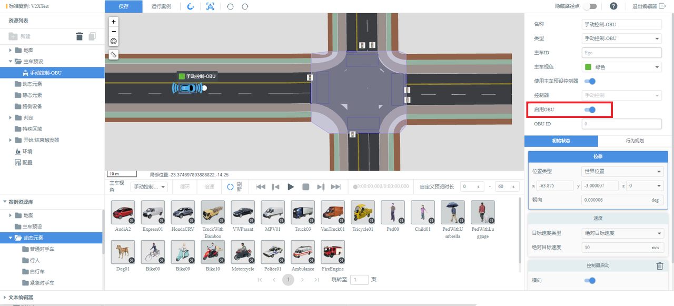The image size is (674, 306).
Task: Click the stop playback button
Action: click(x=305, y=187)
